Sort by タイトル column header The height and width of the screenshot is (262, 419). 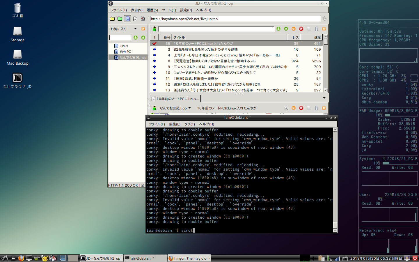click(x=229, y=37)
